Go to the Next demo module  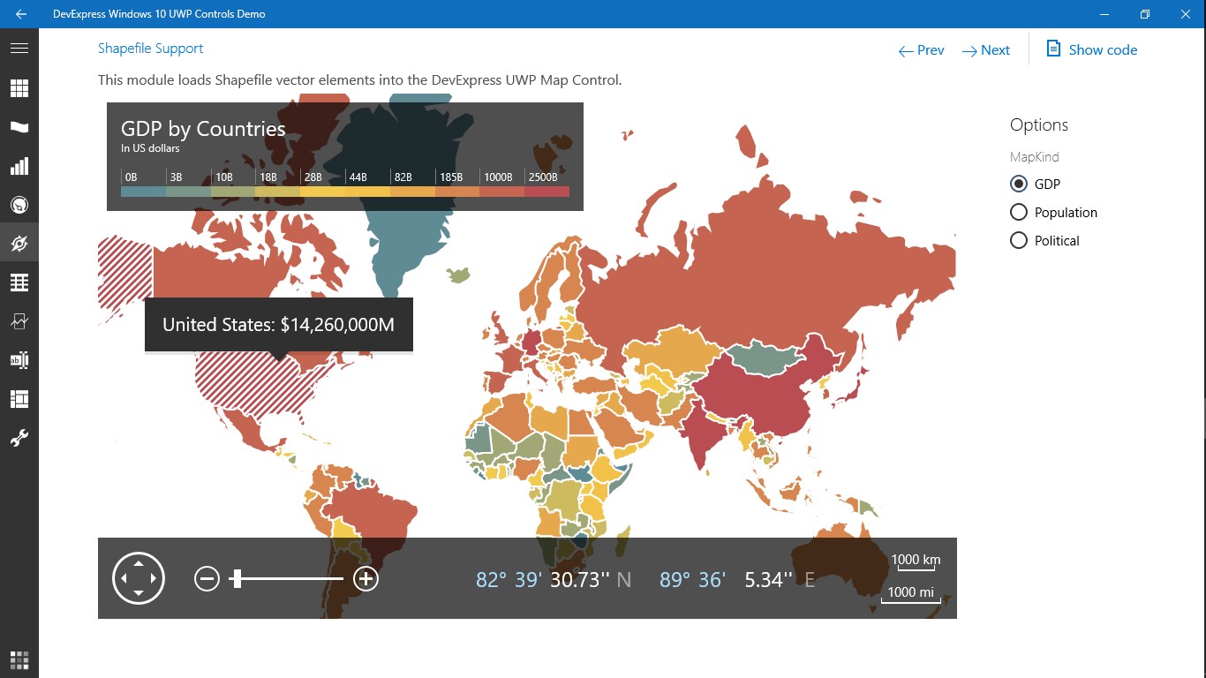pos(986,50)
